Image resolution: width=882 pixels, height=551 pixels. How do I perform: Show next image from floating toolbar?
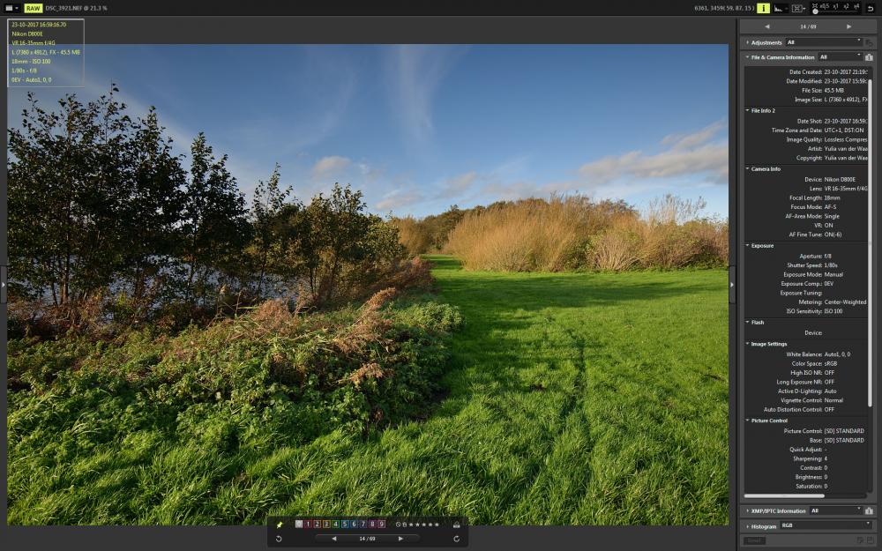(x=400, y=539)
